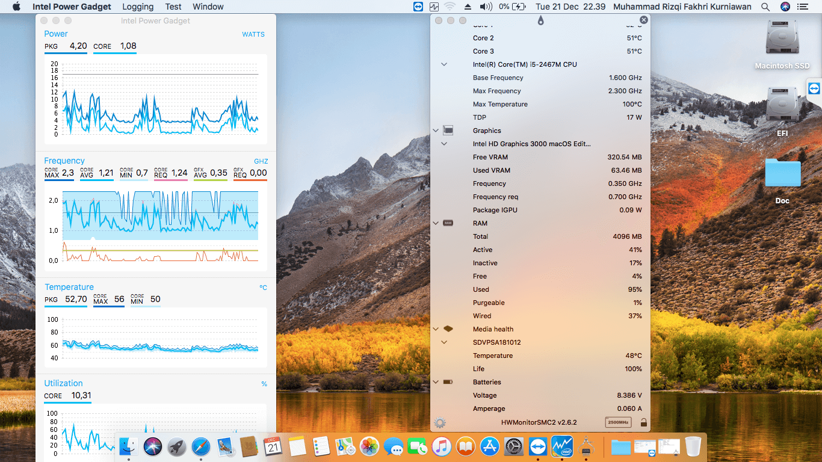Open iTunes from the Dock

[x=442, y=446]
